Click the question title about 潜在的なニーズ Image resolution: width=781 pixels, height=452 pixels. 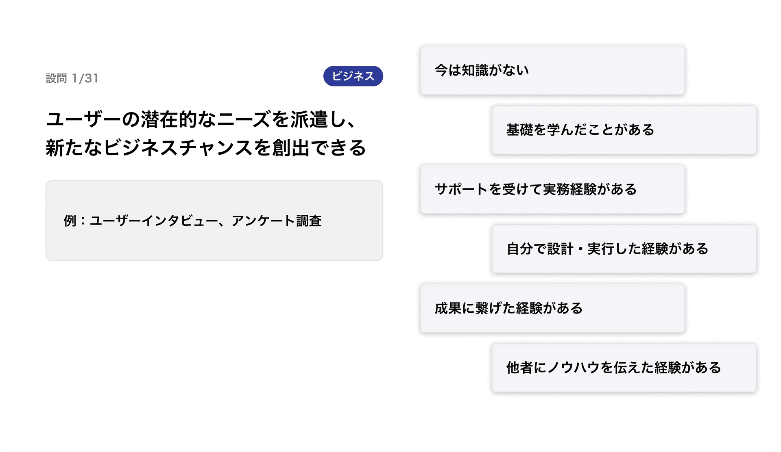pyautogui.click(x=207, y=134)
